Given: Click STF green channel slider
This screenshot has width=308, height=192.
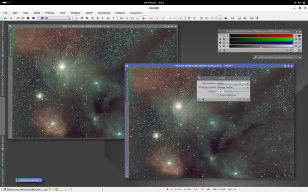Looking at the screenshot, I should pyautogui.click(x=261, y=39).
